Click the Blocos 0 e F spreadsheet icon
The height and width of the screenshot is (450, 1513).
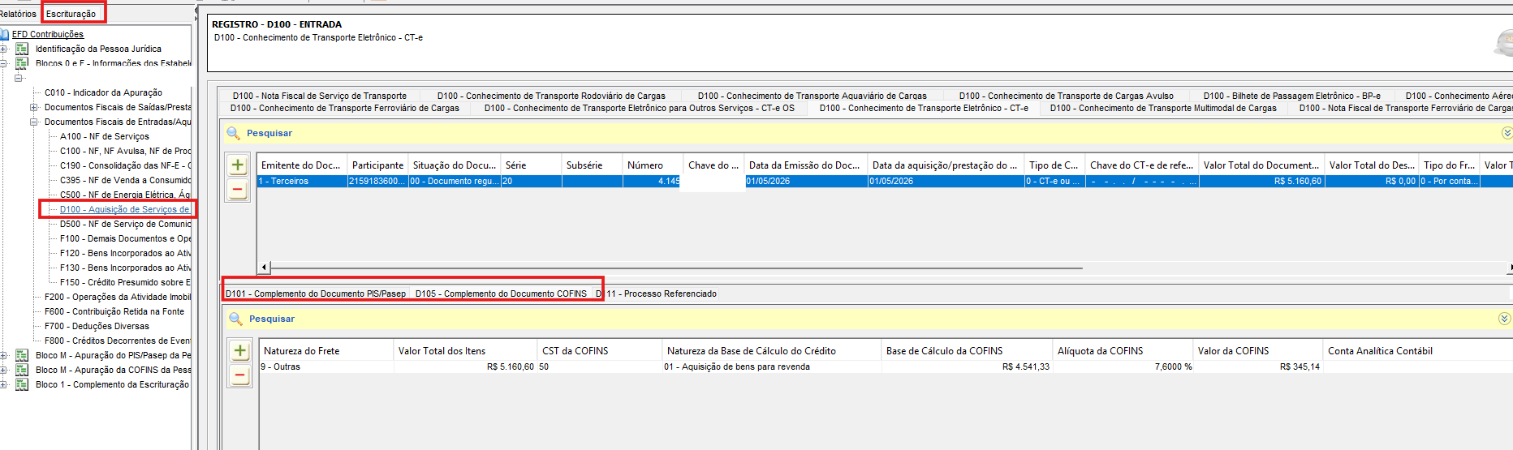pos(22,62)
